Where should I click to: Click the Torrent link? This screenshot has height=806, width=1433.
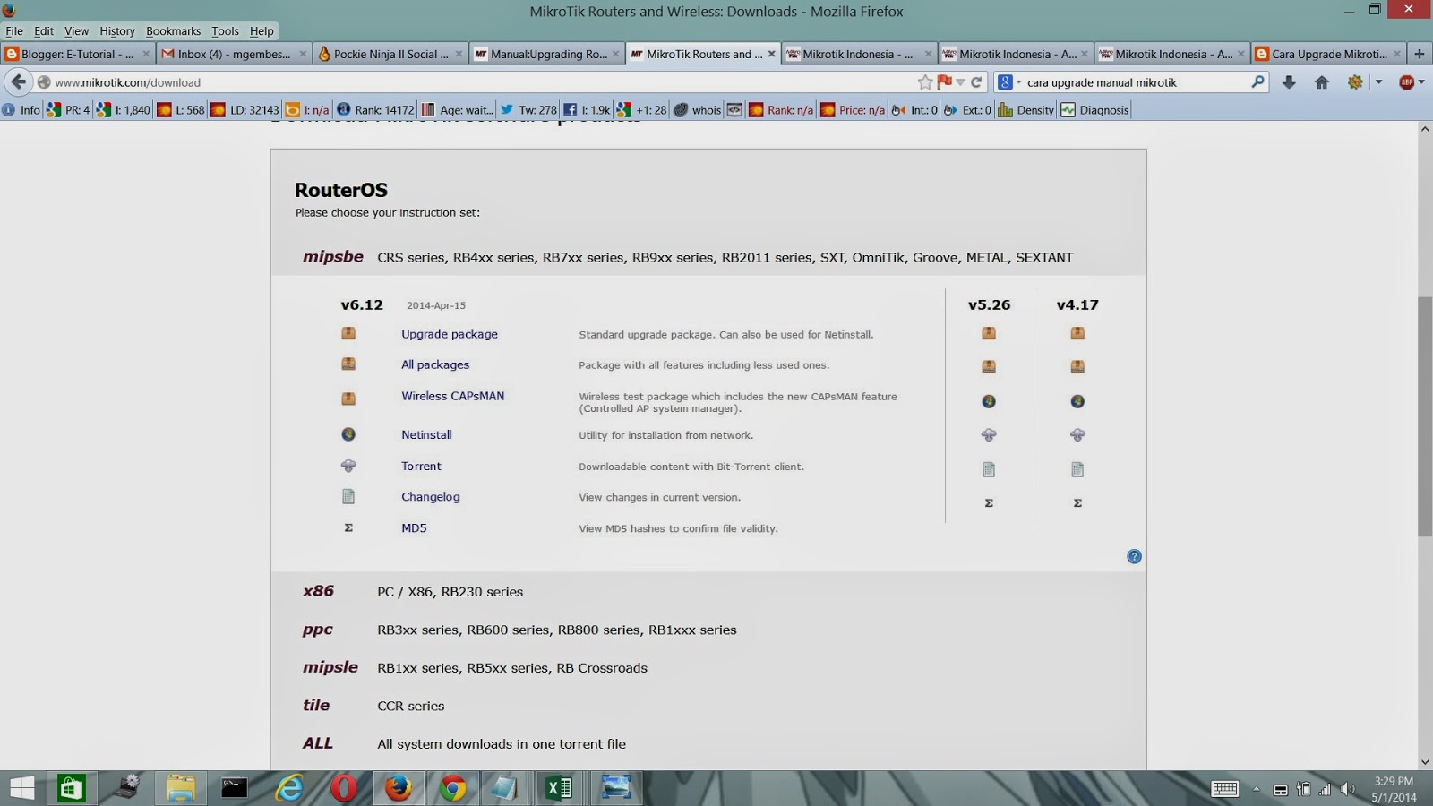coord(421,466)
